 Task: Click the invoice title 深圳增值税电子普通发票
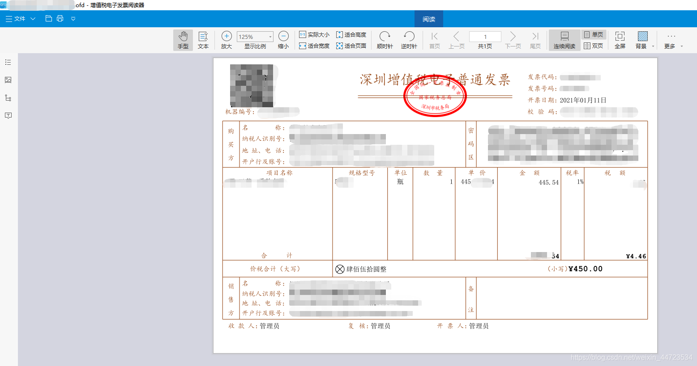coord(435,80)
